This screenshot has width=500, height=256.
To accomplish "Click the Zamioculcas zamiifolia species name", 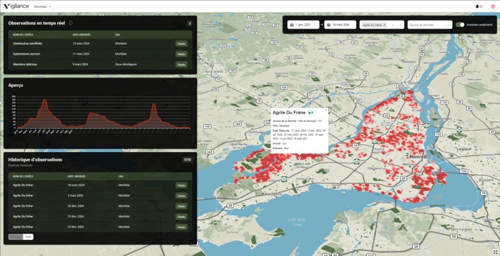I will point(27,43).
